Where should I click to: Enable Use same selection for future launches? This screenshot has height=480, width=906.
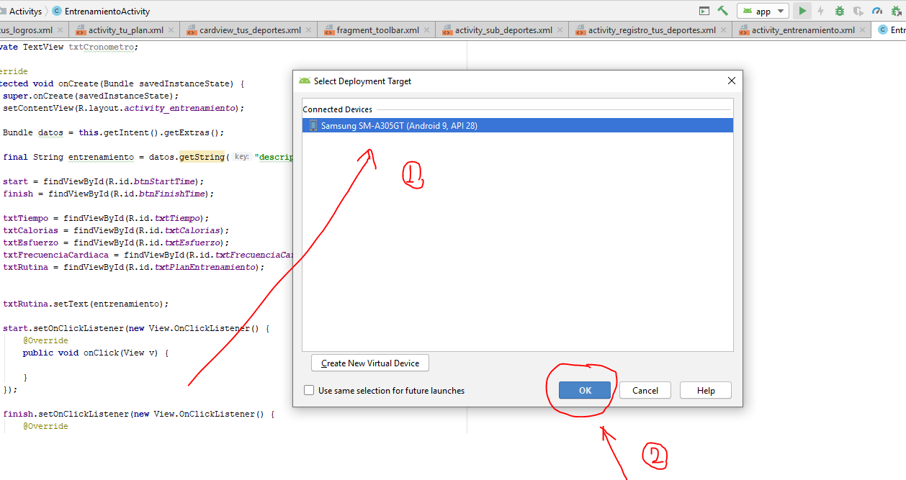(309, 390)
